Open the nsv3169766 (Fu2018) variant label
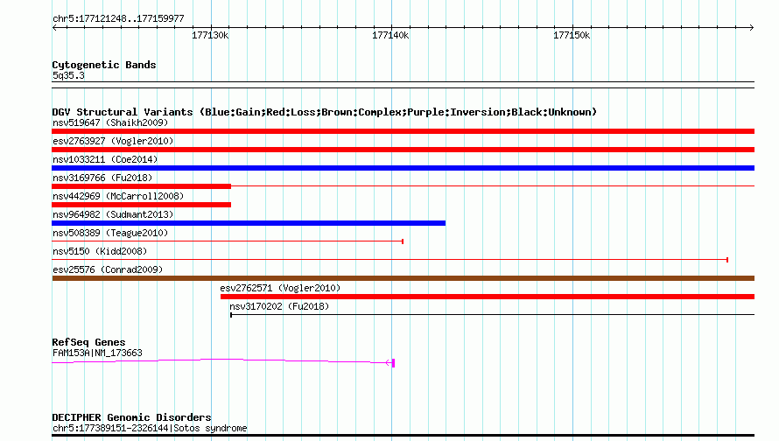The width and height of the screenshot is (779, 441). pos(102,178)
